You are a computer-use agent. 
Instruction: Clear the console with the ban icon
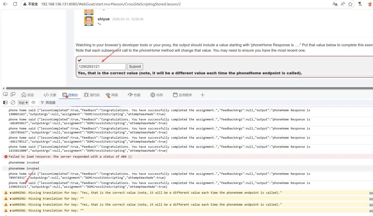(x=13, y=102)
